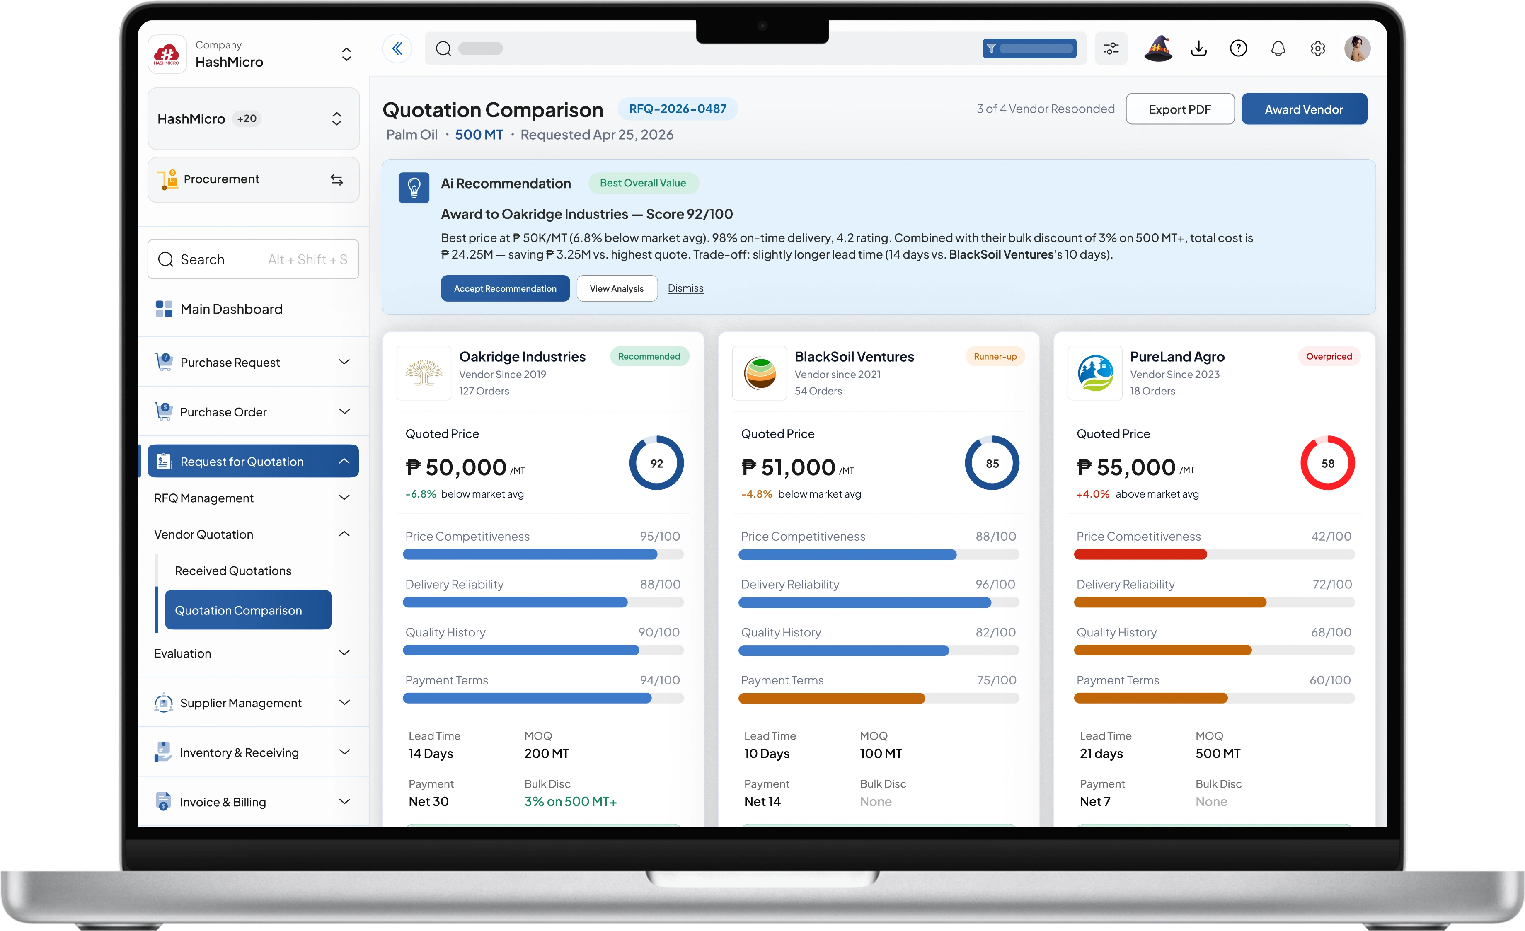Click the wizard hat icon
The width and height of the screenshot is (1525, 931).
pos(1158,48)
